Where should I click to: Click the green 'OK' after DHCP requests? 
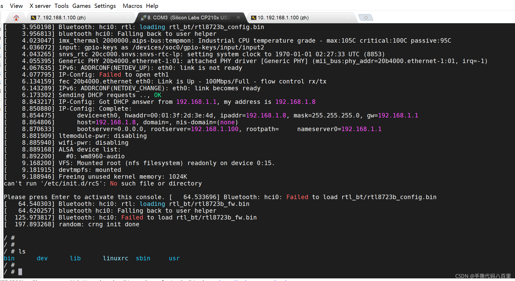158,95
